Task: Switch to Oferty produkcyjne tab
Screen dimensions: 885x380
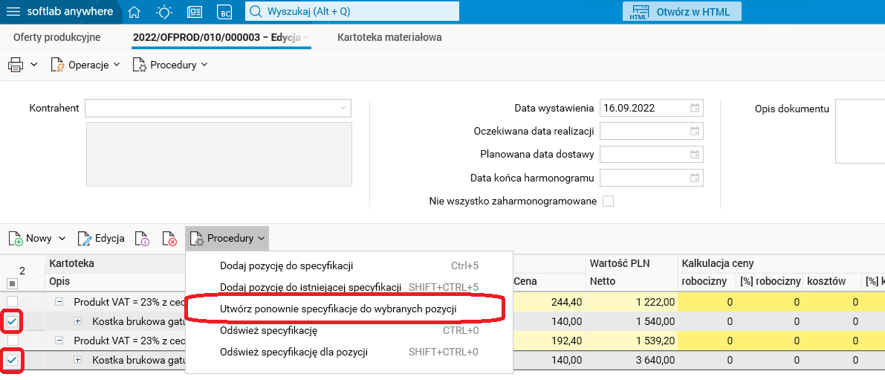Action: [x=56, y=37]
